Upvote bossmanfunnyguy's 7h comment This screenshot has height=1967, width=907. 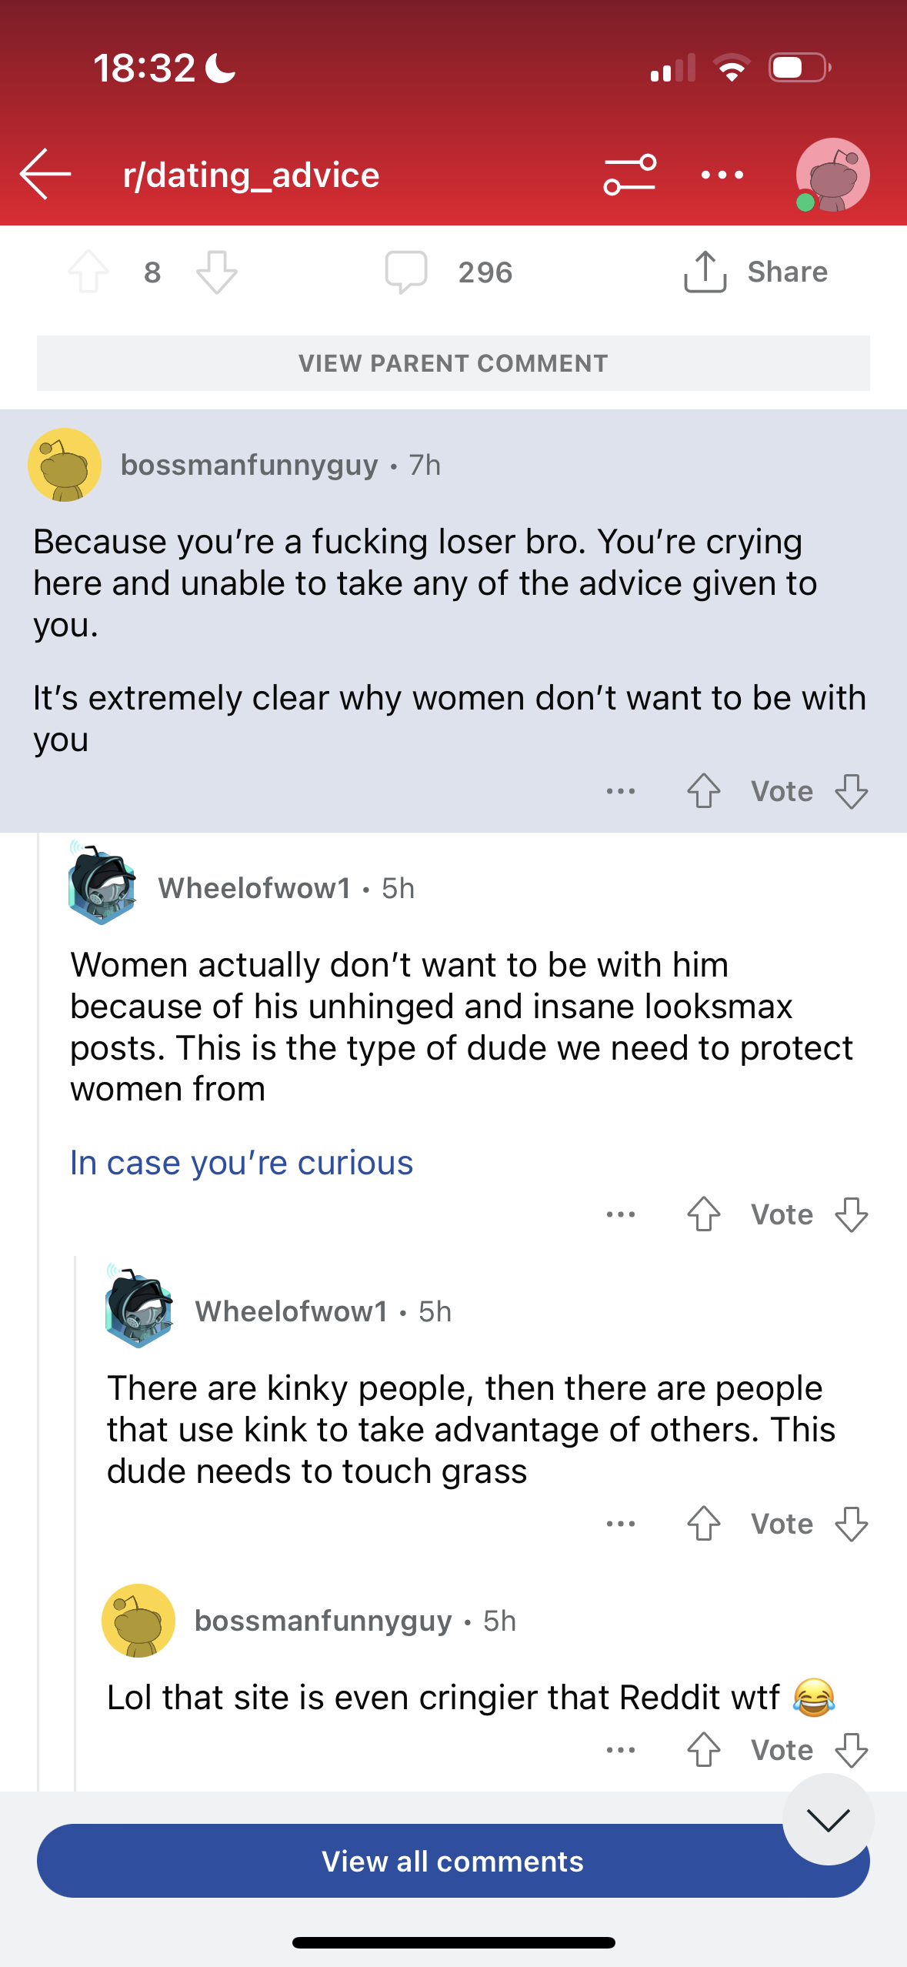(x=703, y=791)
